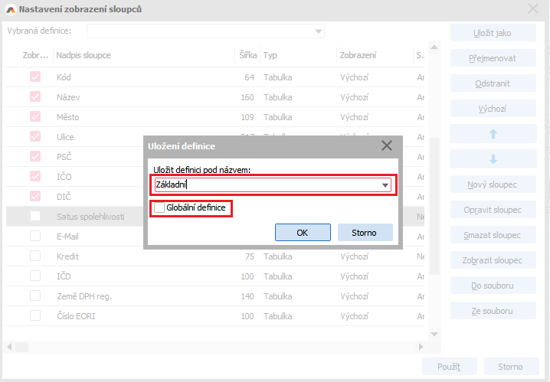550x382 pixels.
Task: Click the Šířka column header
Action: click(x=247, y=56)
